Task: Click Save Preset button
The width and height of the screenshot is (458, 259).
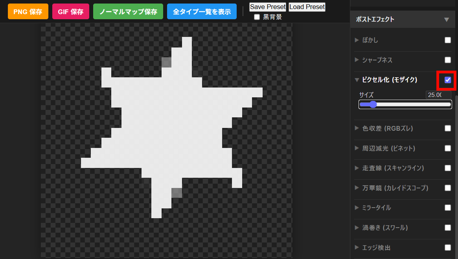Action: click(268, 7)
